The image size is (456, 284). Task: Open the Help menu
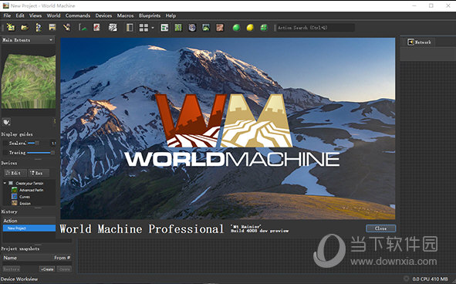pos(171,15)
